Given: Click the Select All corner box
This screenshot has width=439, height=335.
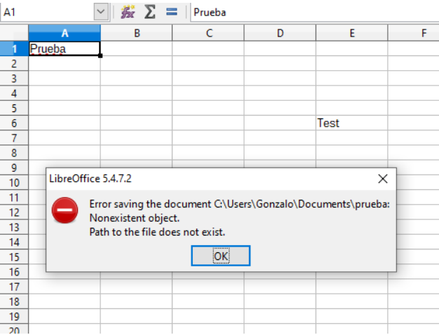Looking at the screenshot, I should (x=14, y=33).
